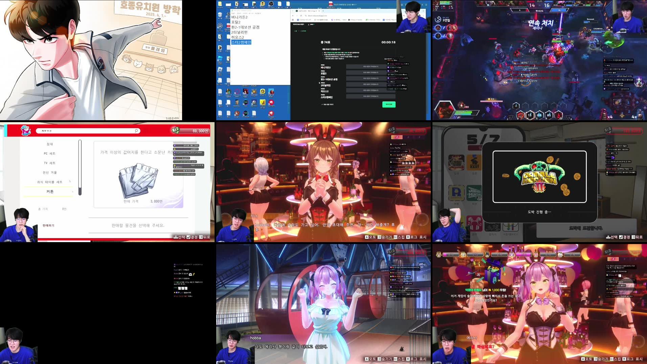Check 투표 내용 가리기 on vote page
The width and height of the screenshot is (647, 364).
[328, 104]
